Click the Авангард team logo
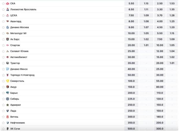This screenshot has height=132, width=179. click(x=8, y=21)
